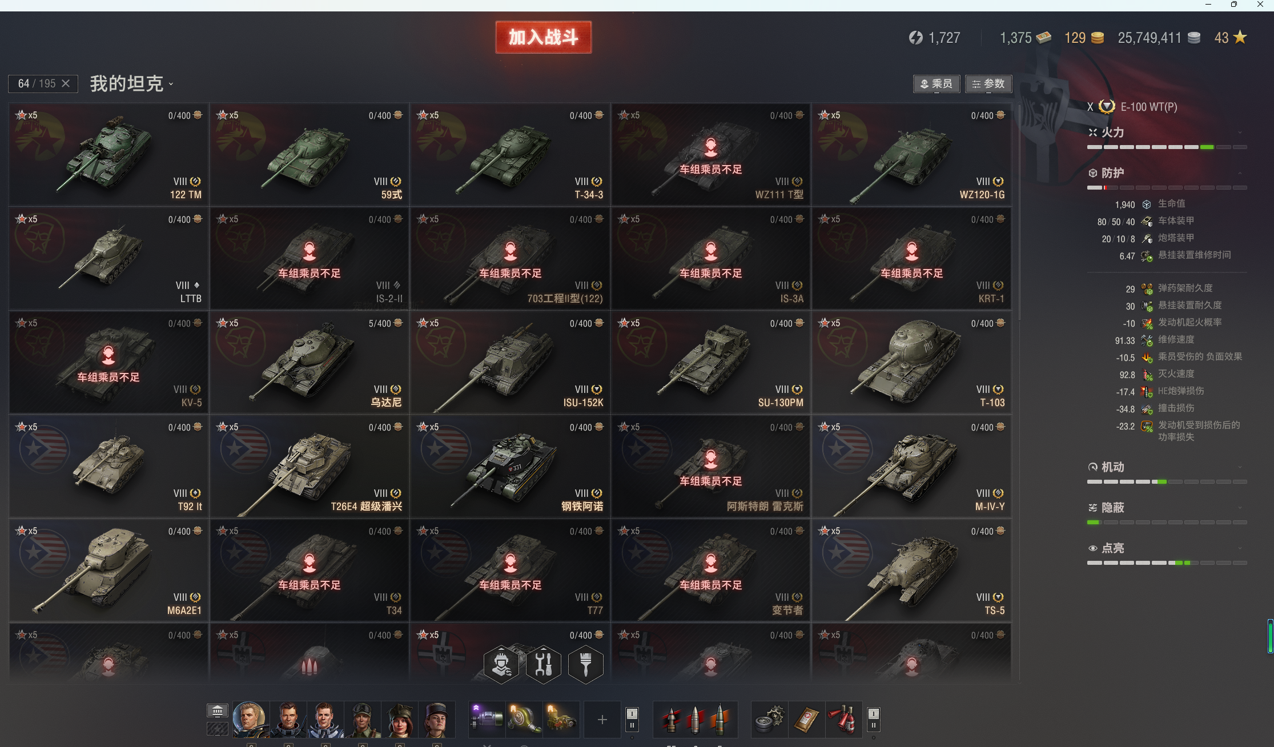Expand the 我的坦克 dropdown

click(x=132, y=84)
